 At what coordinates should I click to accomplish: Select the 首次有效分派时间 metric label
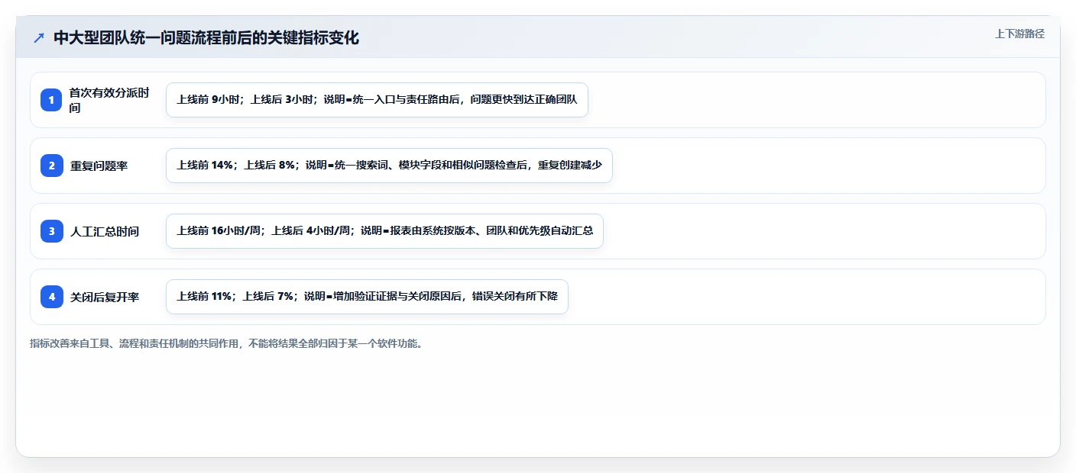(x=109, y=100)
